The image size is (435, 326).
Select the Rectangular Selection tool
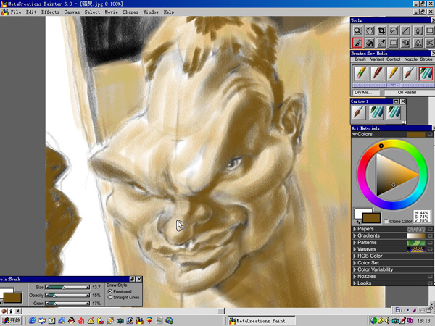[394, 43]
